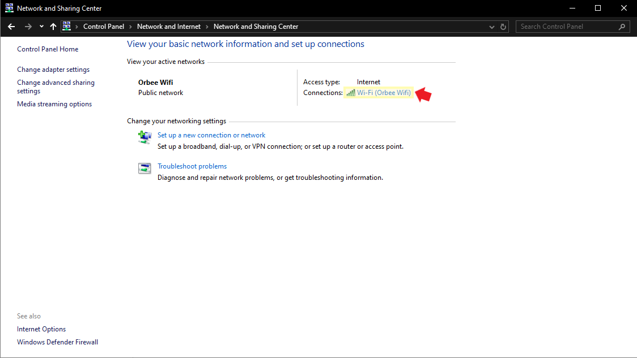
Task: Open the recent locations dropdown chevron
Action: [41, 26]
